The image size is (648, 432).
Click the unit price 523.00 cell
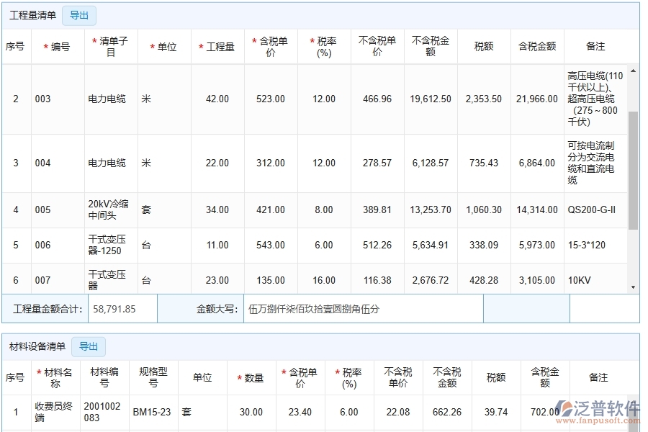271,99
